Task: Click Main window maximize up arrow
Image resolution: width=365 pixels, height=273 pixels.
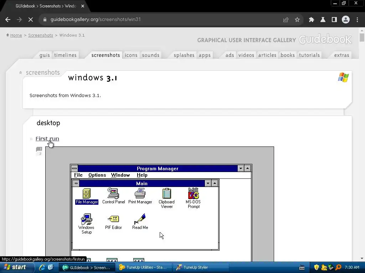Action: 215,183
